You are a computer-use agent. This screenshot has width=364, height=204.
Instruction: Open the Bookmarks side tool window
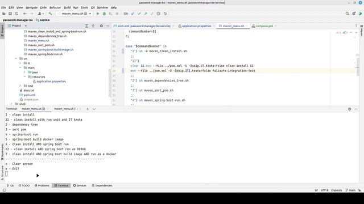2,152
